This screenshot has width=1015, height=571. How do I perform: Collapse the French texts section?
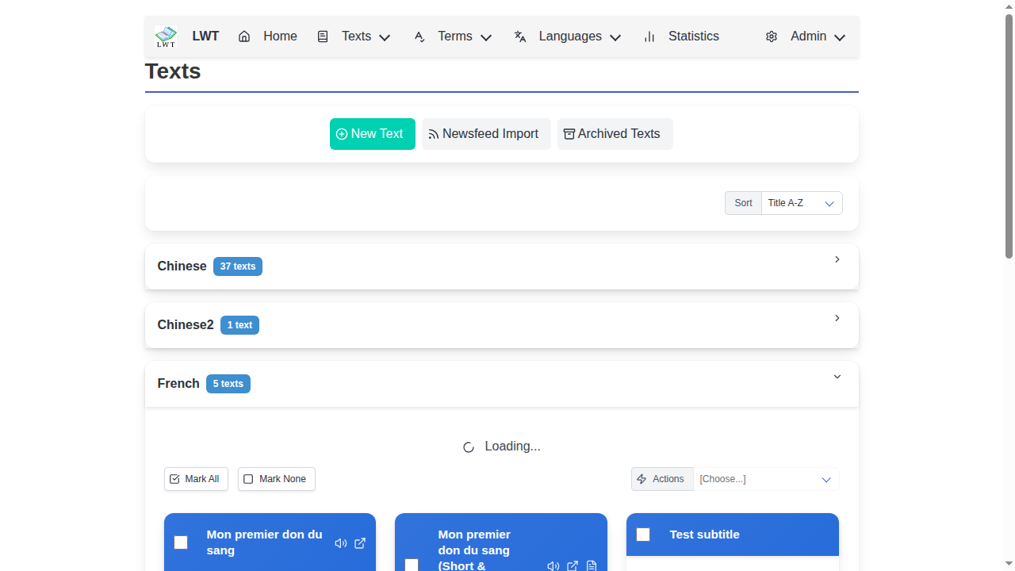click(x=837, y=377)
